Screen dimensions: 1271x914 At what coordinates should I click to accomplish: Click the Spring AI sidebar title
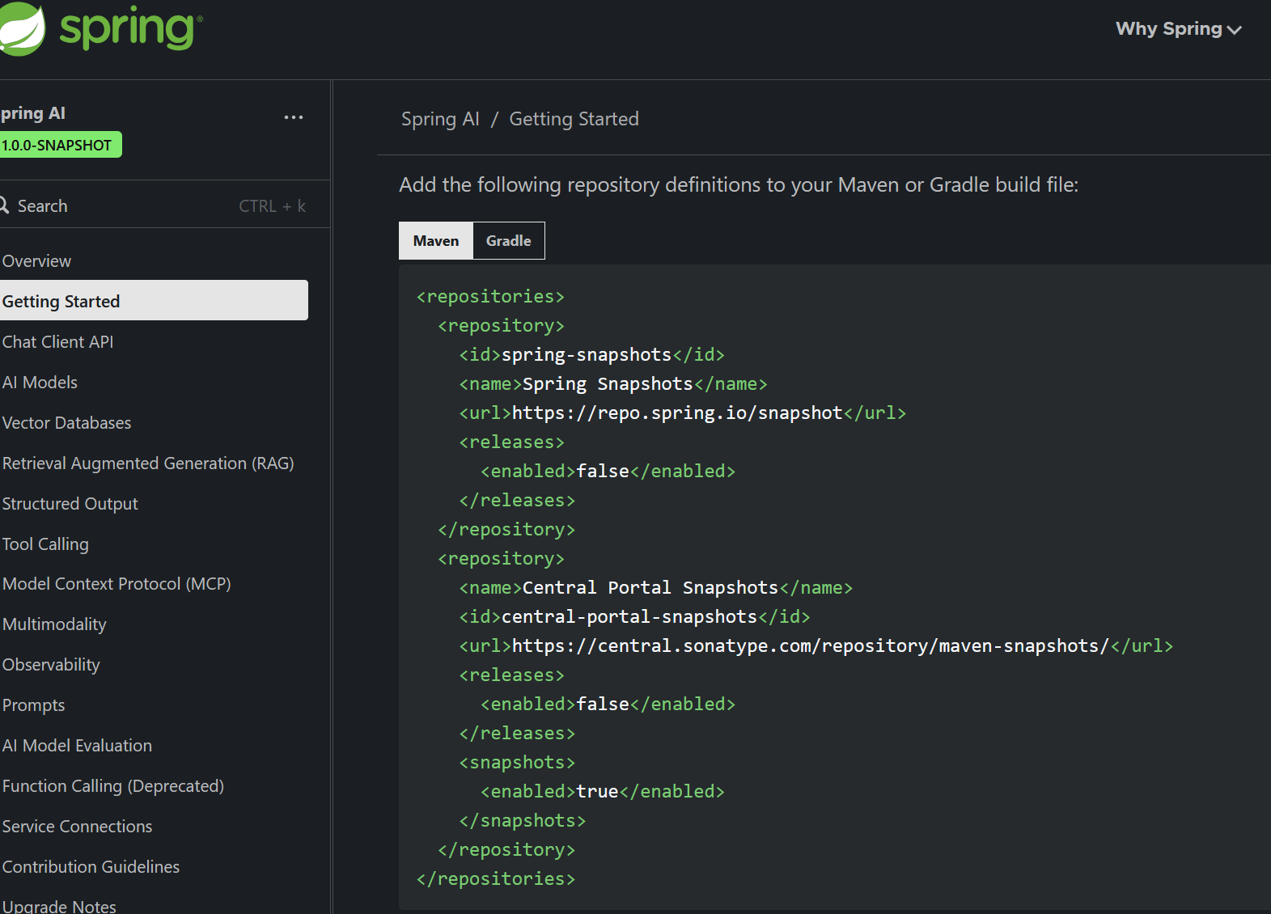tap(32, 113)
